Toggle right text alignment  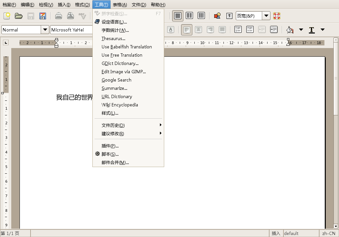(210, 30)
